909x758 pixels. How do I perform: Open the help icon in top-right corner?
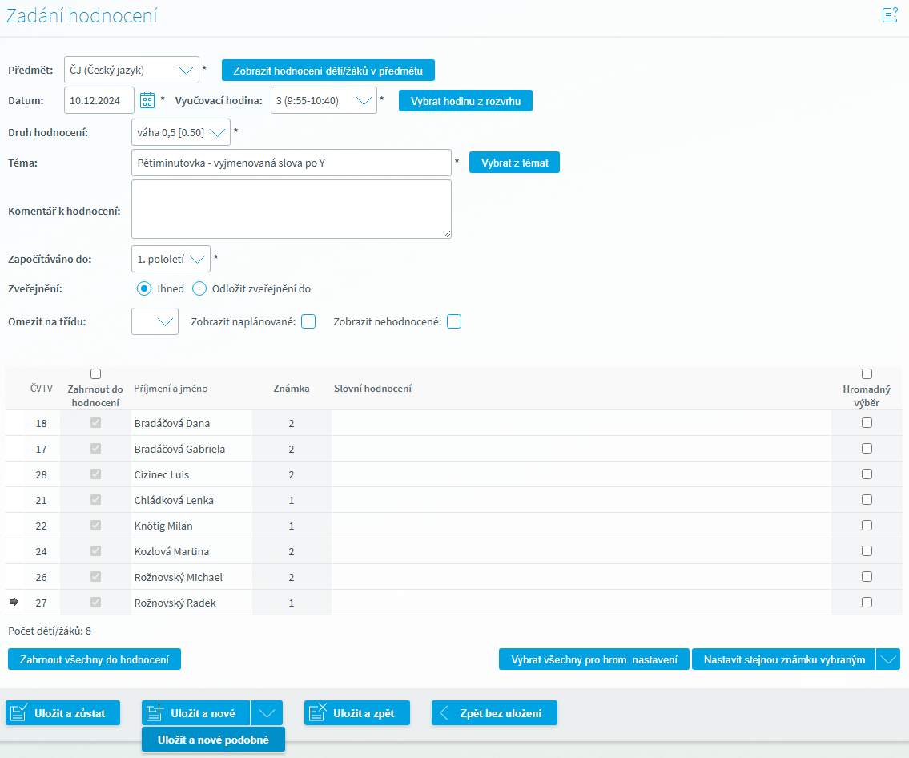point(889,14)
